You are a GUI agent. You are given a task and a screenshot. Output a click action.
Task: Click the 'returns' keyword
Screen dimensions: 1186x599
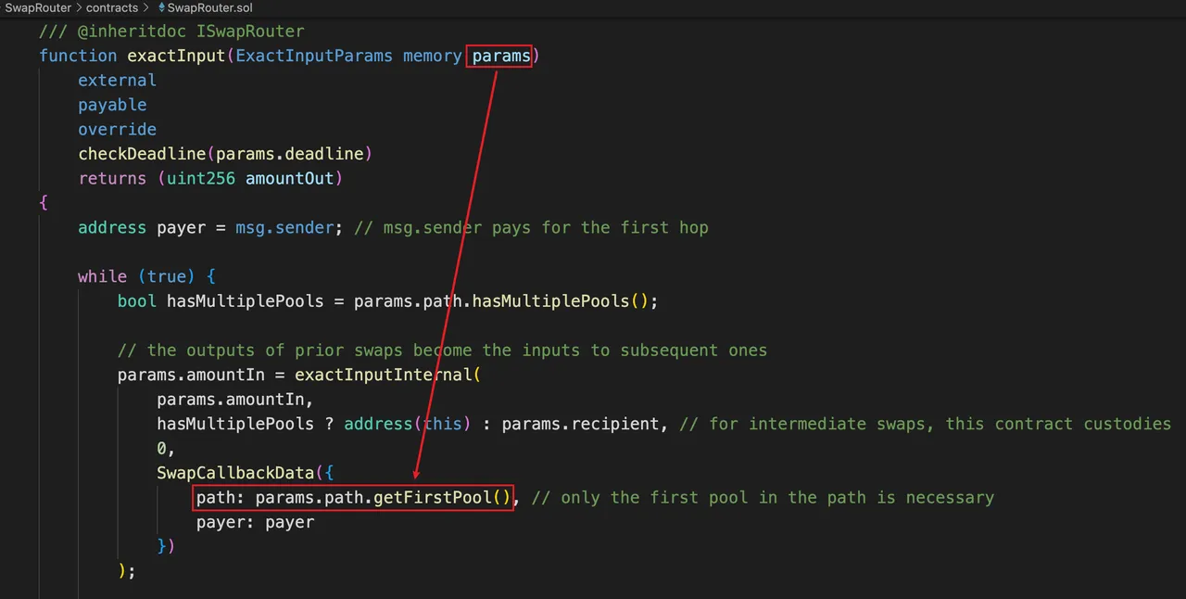point(112,178)
